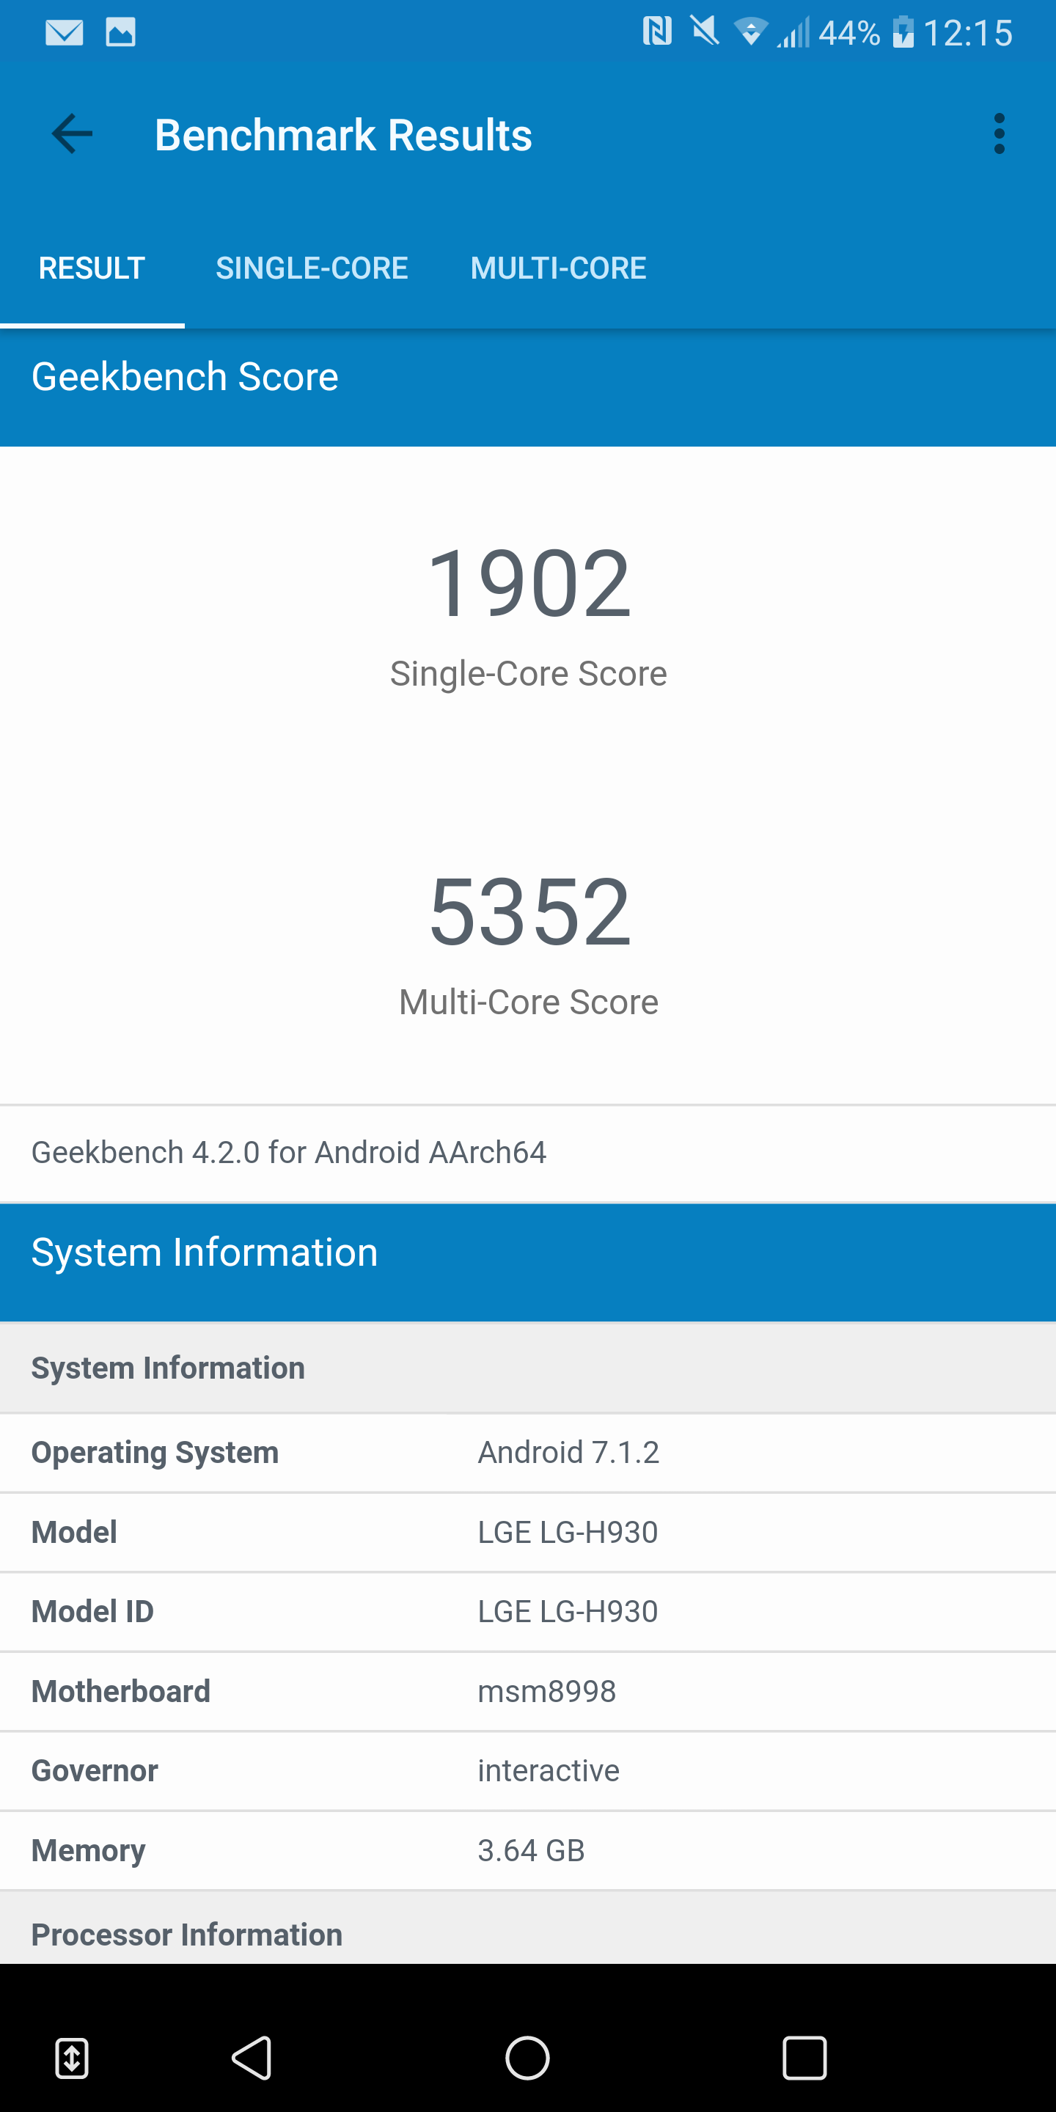Go back using the header arrow
This screenshot has height=2112, width=1056.
point(72,133)
